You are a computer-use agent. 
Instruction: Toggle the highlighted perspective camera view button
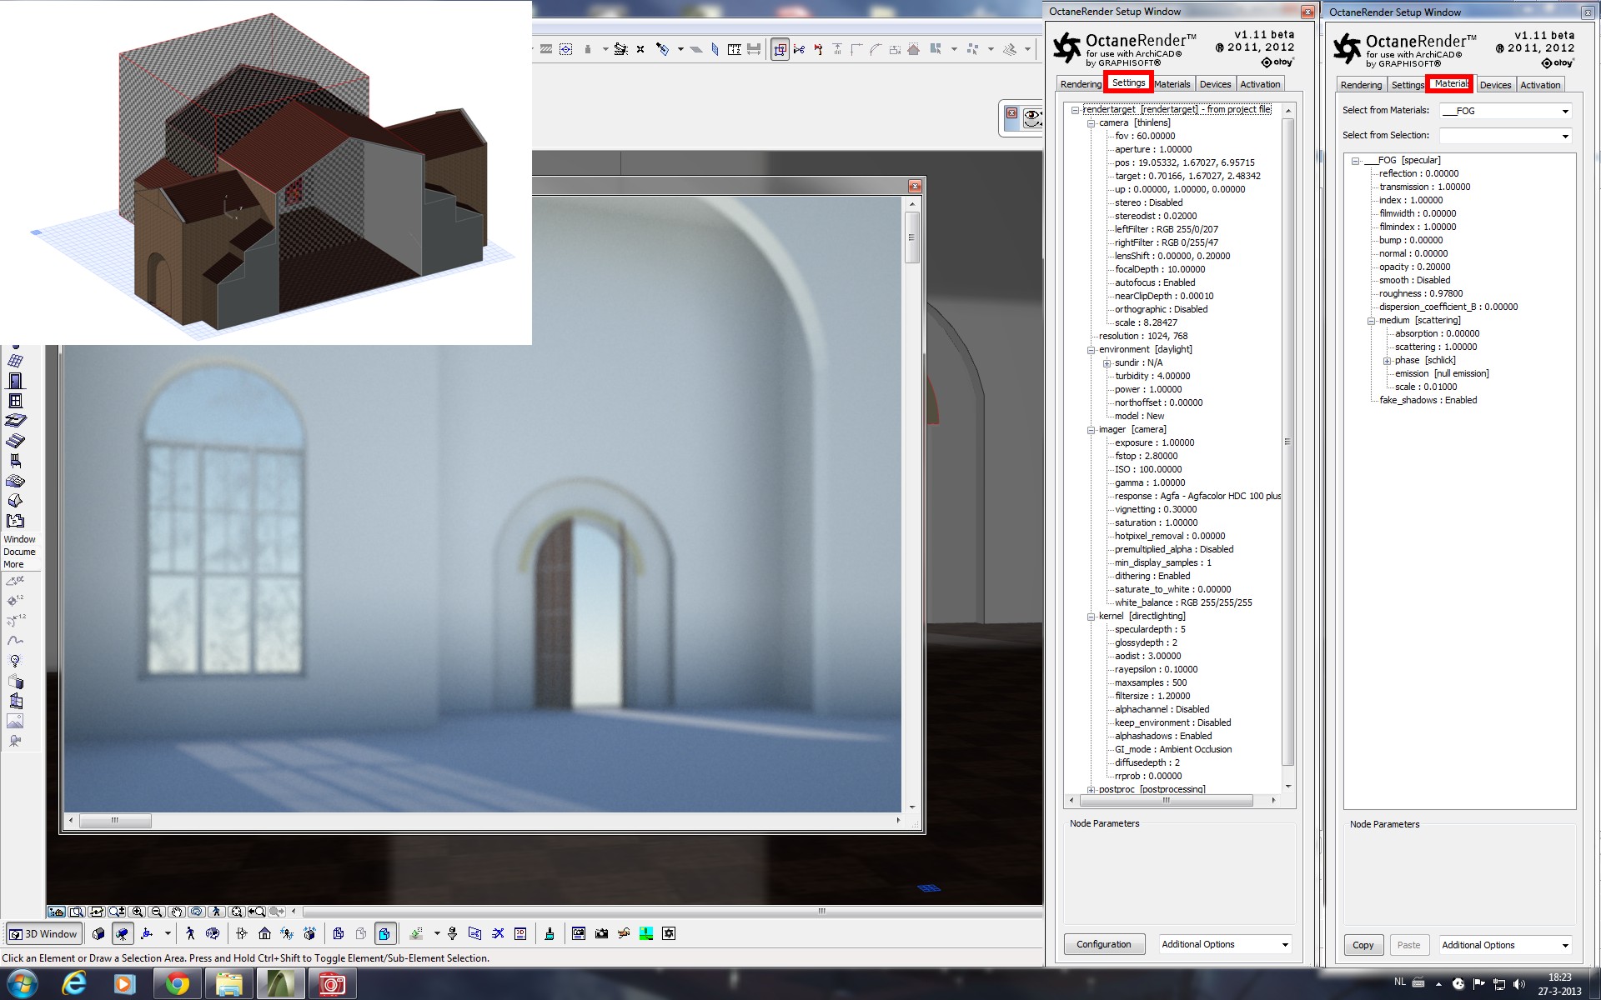pos(123,934)
